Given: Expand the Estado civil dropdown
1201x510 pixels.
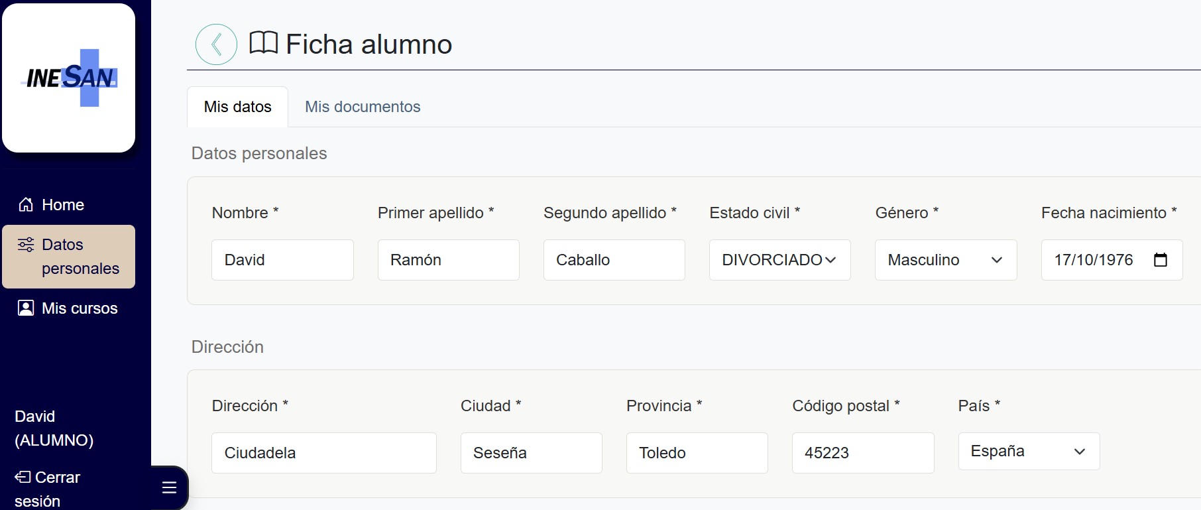Looking at the screenshot, I should tap(779, 260).
